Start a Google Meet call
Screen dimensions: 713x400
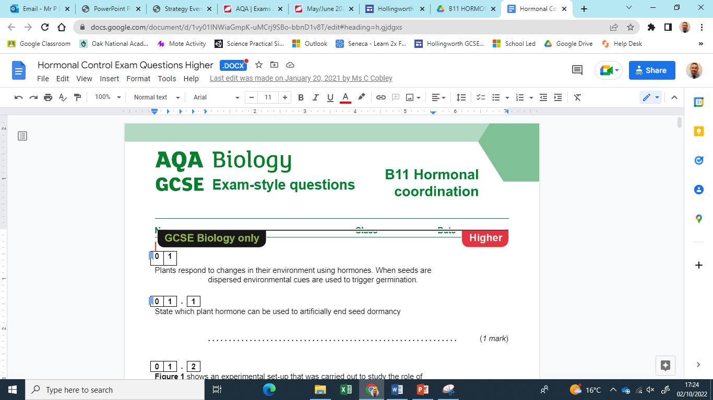(x=609, y=70)
